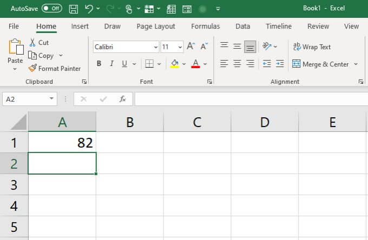Center text horizontally
Image resolution: width=368 pixels, height=240 pixels.
(x=237, y=64)
